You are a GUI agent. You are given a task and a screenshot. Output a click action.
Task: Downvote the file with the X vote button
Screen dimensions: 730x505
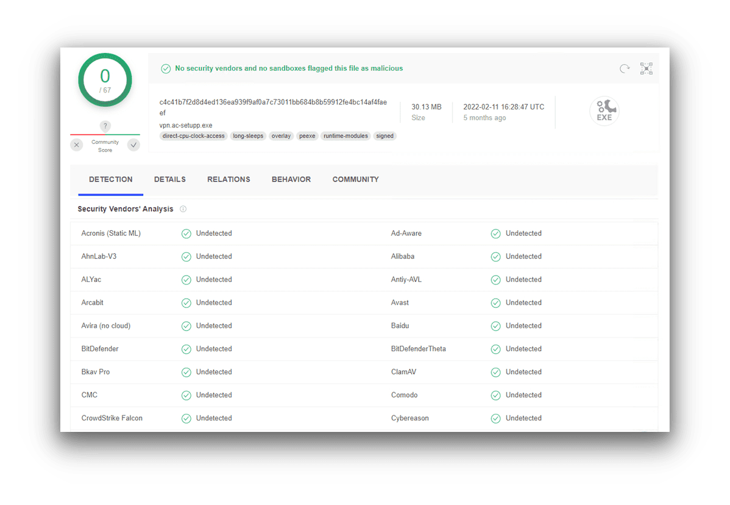coord(76,144)
